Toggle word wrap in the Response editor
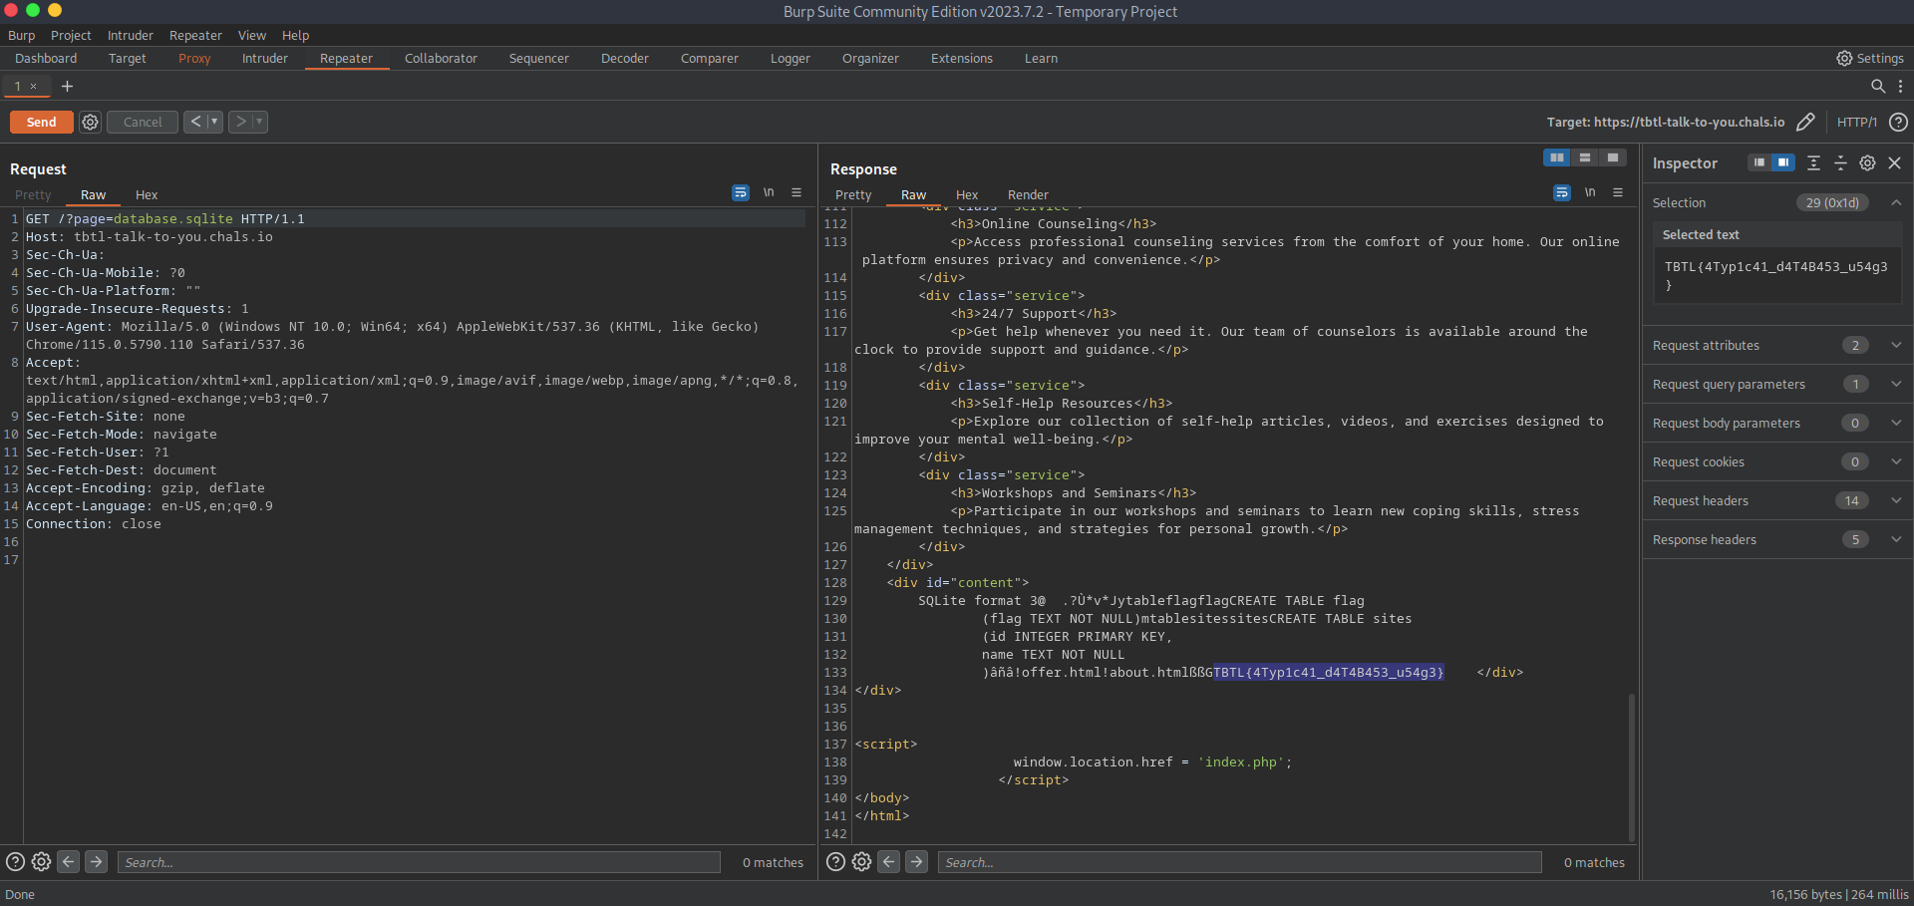Viewport: 1914px width, 906px height. (x=1562, y=192)
